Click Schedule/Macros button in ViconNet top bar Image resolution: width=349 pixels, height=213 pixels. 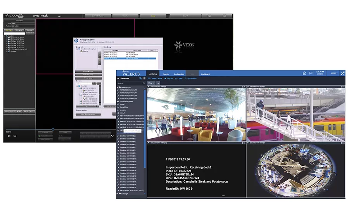coord(98,16)
